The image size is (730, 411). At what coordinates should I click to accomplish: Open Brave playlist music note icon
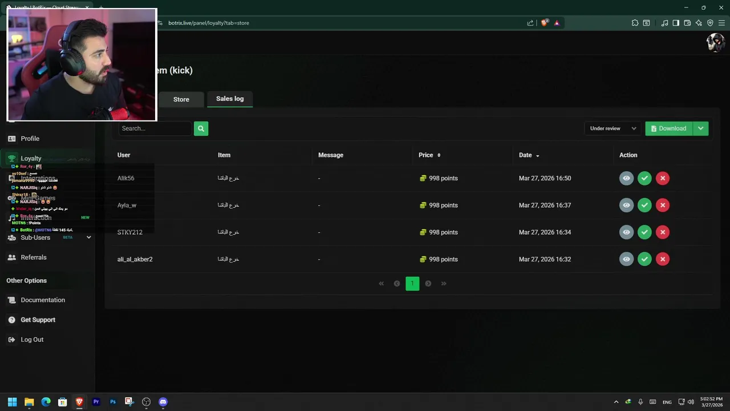click(x=664, y=23)
